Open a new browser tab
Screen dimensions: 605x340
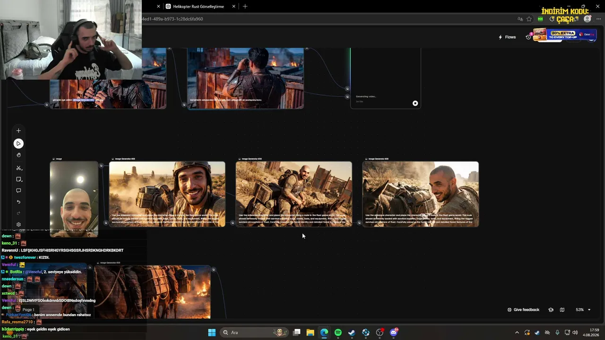click(245, 7)
